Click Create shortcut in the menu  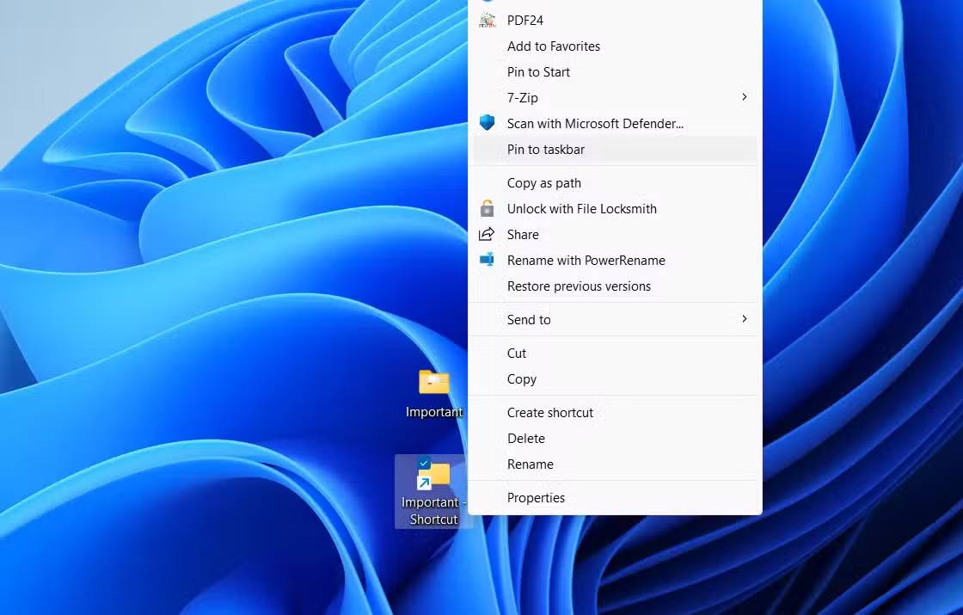(550, 412)
